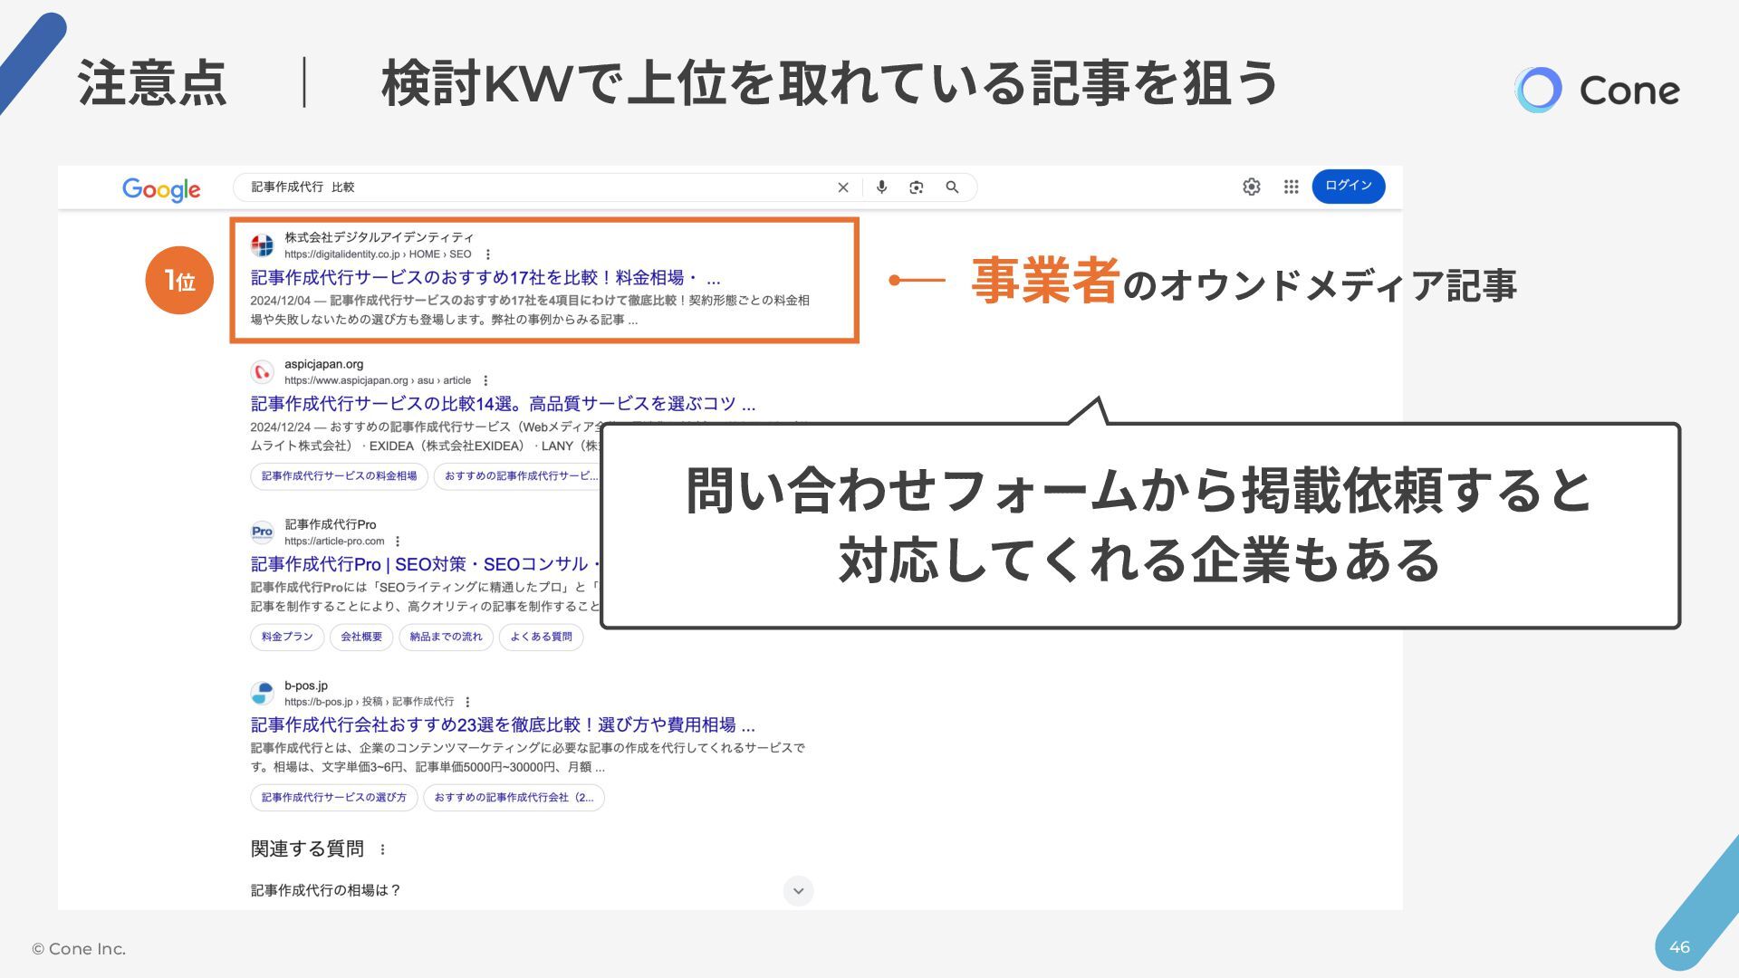The height and width of the screenshot is (978, 1739).
Task: Select the 料金プラン sitelink chip
Action: tap(287, 637)
